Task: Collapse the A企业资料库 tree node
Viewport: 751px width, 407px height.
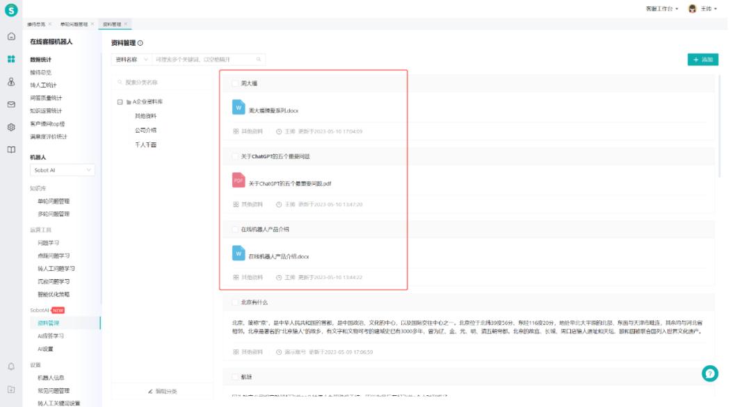Action: coord(120,102)
